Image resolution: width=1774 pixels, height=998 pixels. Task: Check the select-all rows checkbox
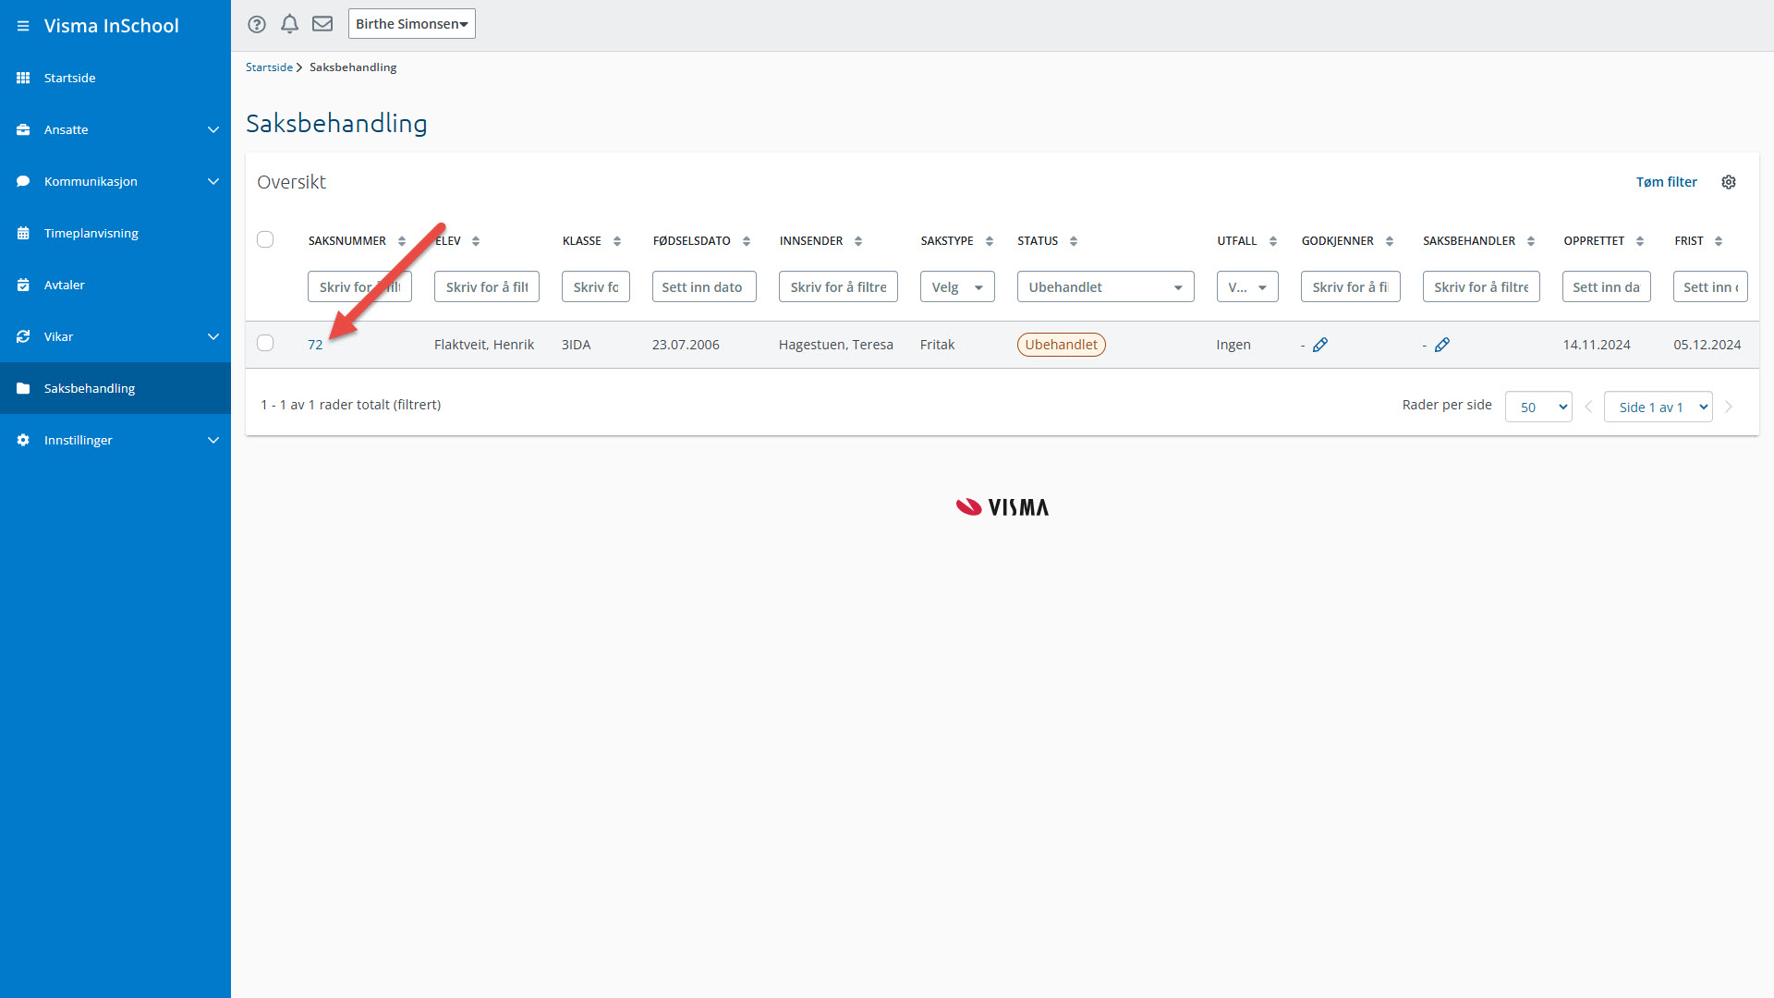point(265,239)
